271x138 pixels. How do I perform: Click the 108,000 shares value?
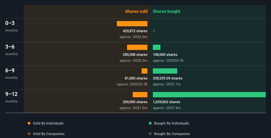[x=165, y=55]
